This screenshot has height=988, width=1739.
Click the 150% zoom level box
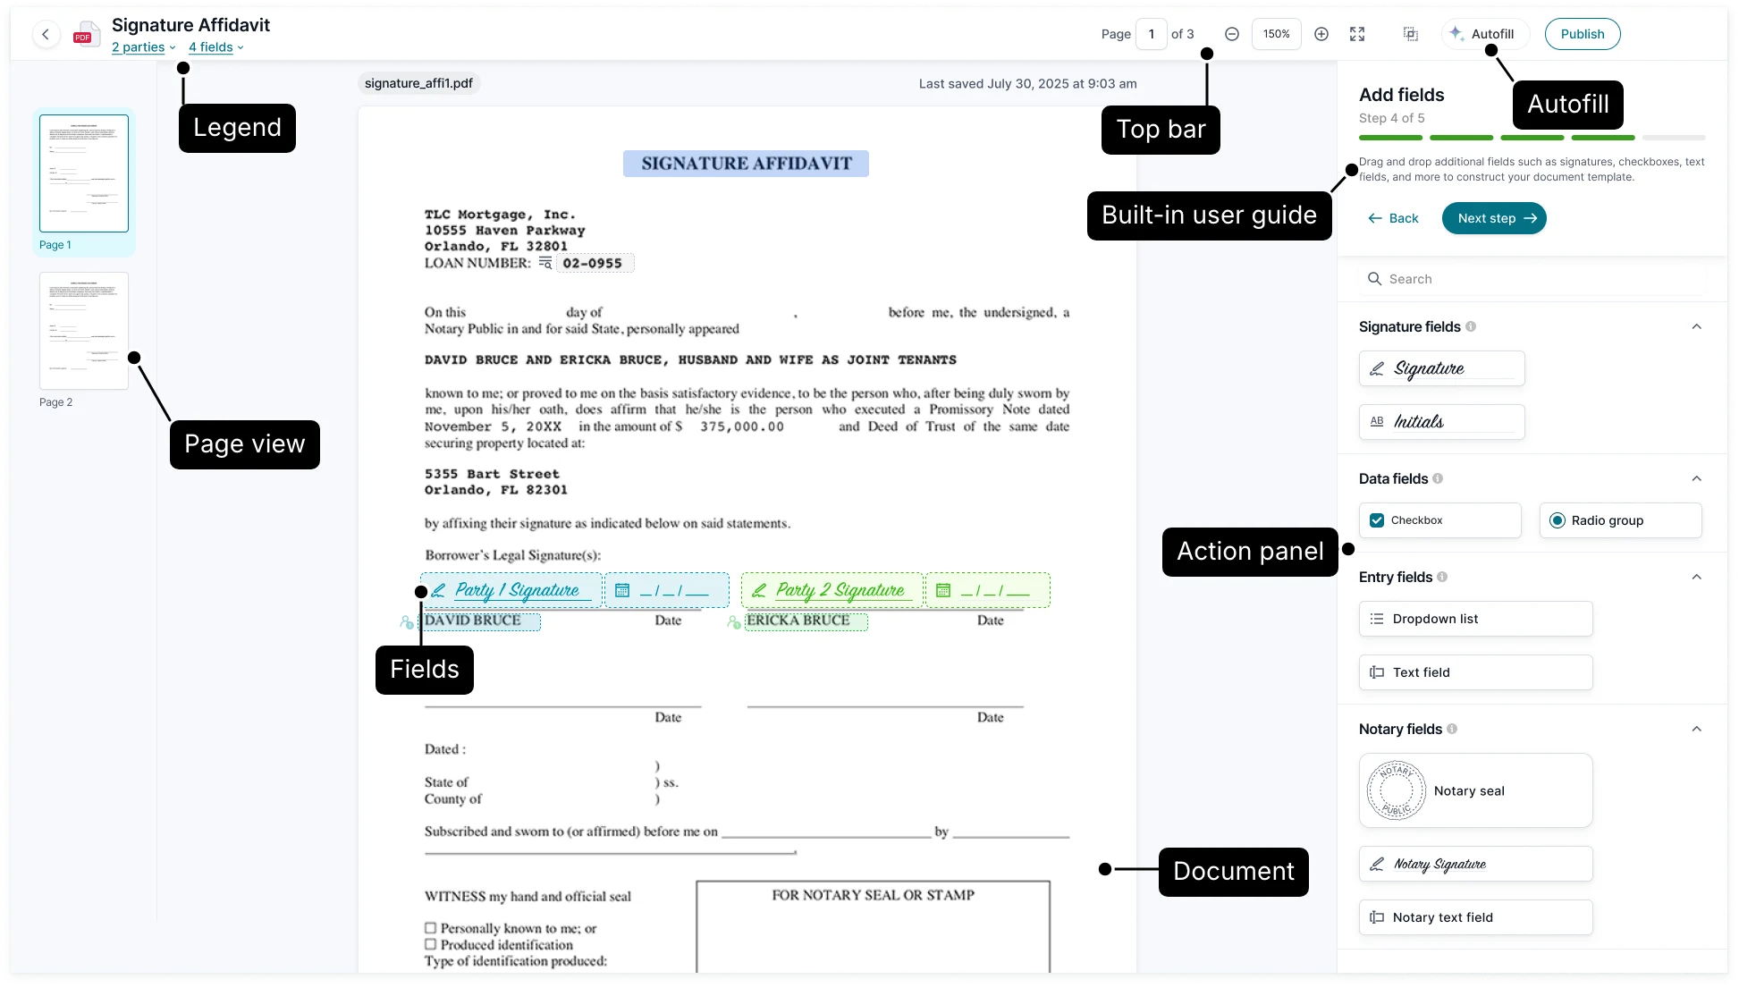1277,34
